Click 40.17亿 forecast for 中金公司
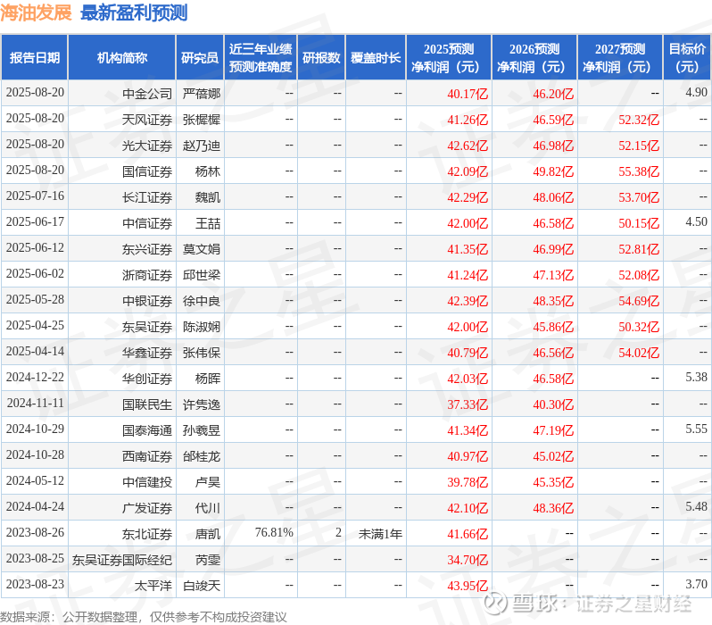This screenshot has height=625, width=712. pos(468,94)
